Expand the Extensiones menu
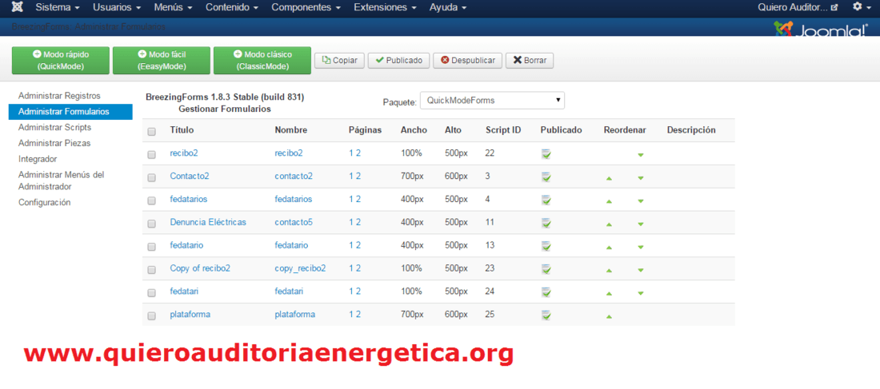Image resolution: width=880 pixels, height=389 pixels. pyautogui.click(x=385, y=8)
